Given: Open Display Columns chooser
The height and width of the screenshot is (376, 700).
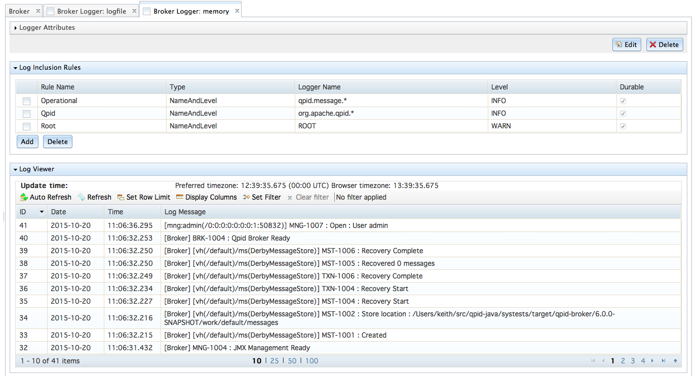Looking at the screenshot, I should click(180, 198).
